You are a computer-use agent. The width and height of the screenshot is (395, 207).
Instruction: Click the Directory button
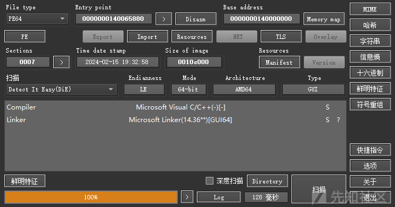(x=267, y=181)
